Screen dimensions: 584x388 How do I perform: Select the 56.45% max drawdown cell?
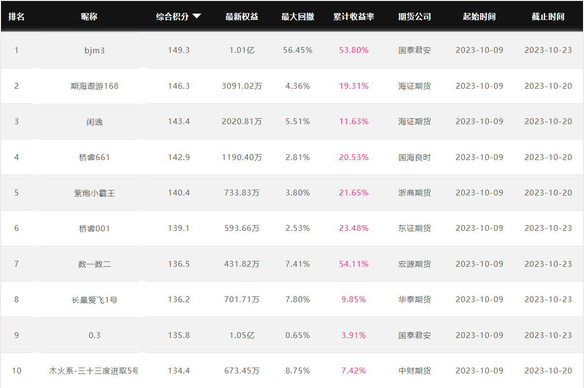298,50
